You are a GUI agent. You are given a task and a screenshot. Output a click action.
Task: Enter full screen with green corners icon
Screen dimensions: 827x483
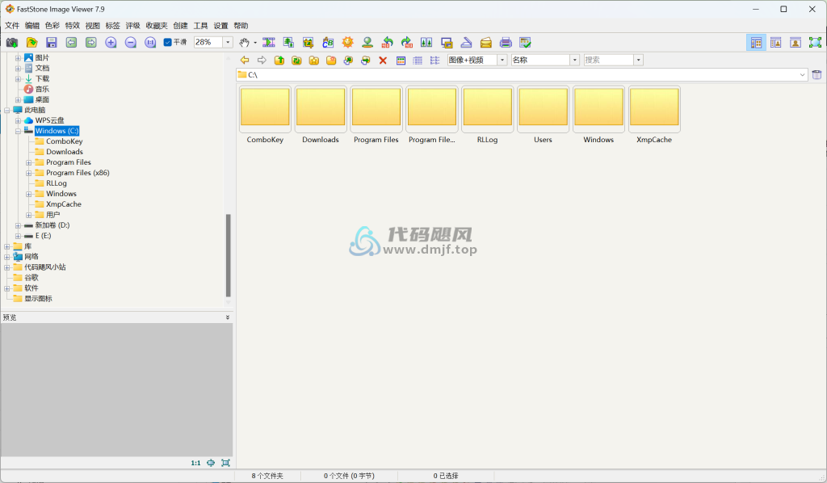816,42
